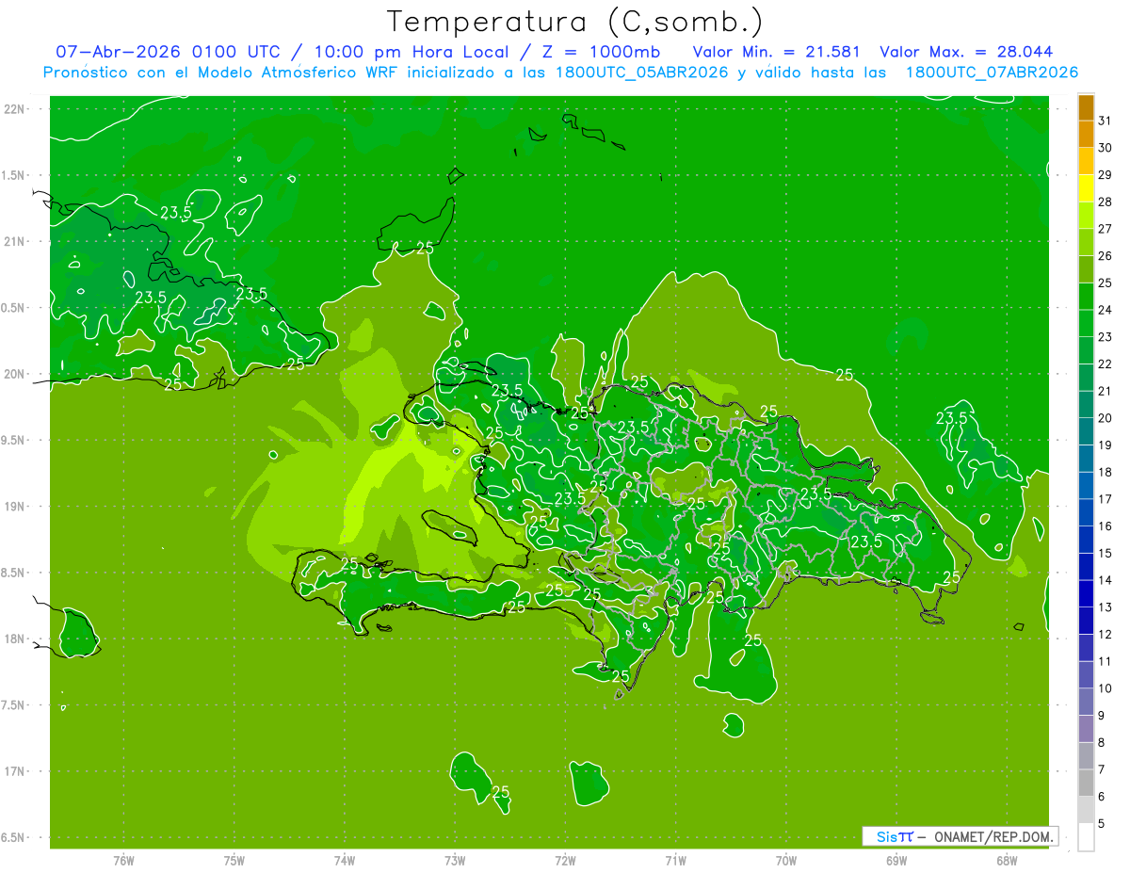
Task: Pick the dark blue legend swatch between 13 and 14
Action: tap(1086, 594)
